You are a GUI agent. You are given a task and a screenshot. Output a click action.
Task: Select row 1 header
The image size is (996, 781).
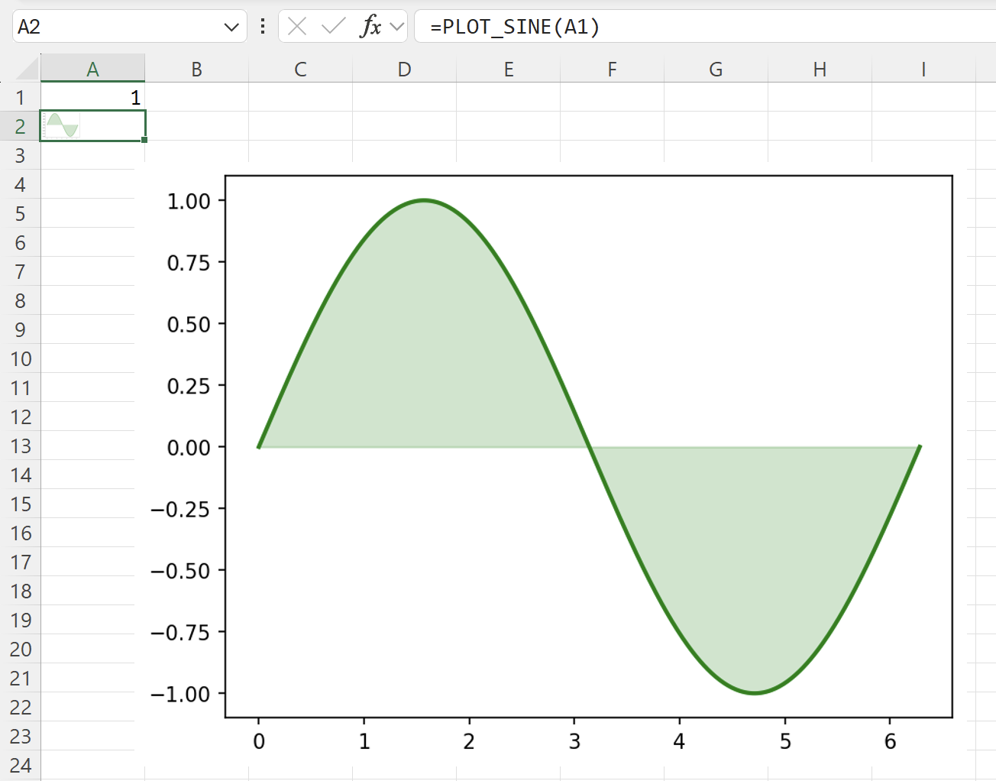coord(20,97)
